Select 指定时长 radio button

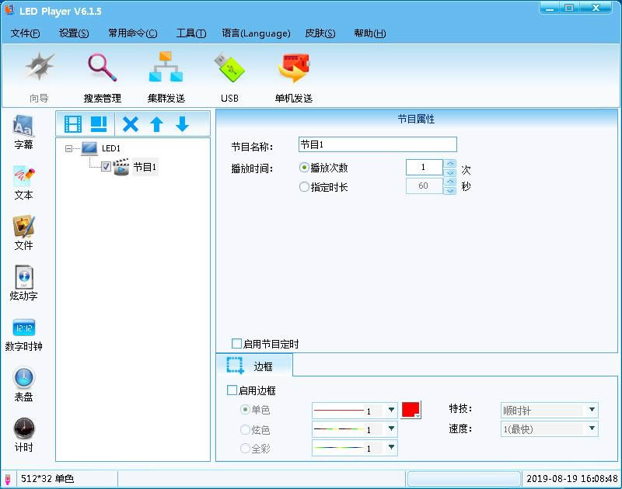tap(304, 186)
